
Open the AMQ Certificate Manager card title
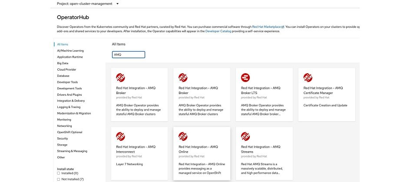tap(323, 91)
